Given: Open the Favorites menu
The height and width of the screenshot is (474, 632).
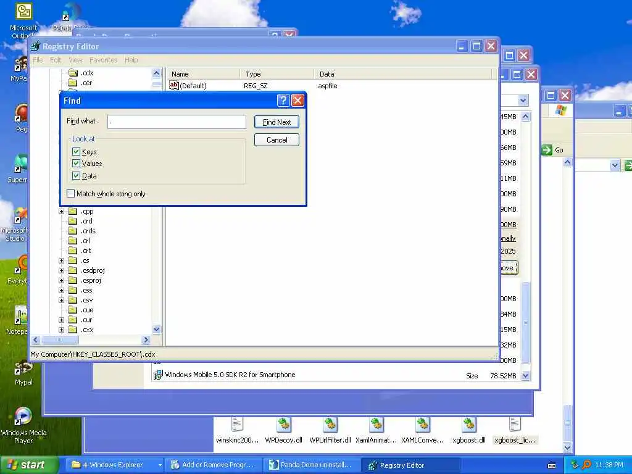Looking at the screenshot, I should coord(103,60).
